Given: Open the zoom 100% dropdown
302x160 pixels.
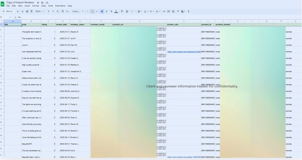Looking at the screenshot, I should pyautogui.click(x=40, y=11).
